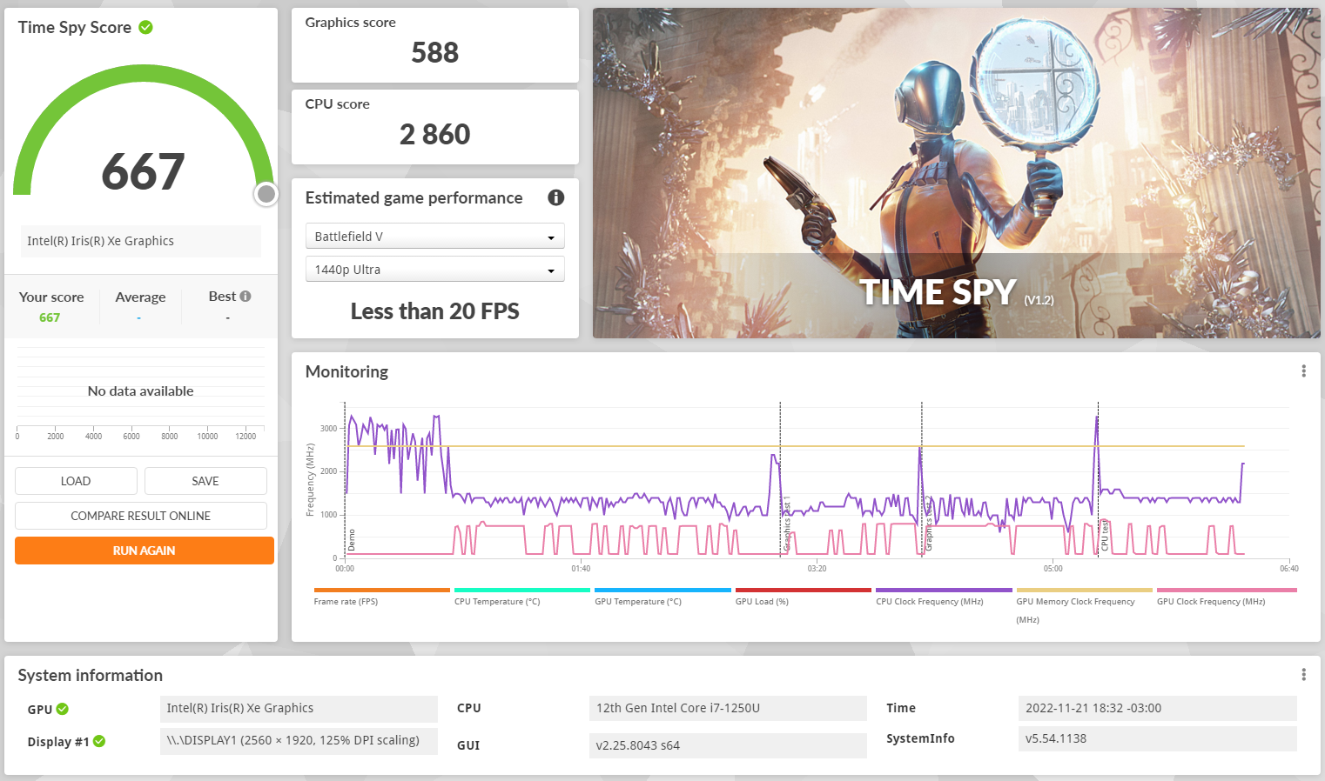This screenshot has height=781, width=1325.
Task: Click the LOAD button
Action: pyautogui.click(x=76, y=481)
